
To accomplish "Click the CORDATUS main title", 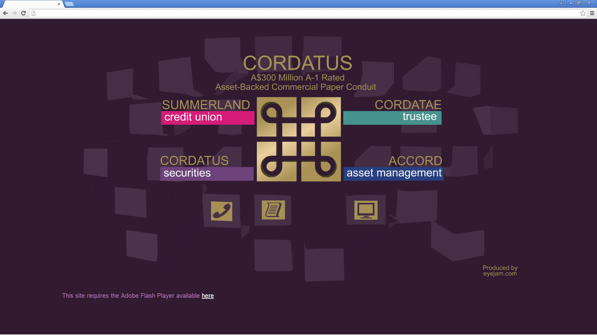I will [298, 63].
